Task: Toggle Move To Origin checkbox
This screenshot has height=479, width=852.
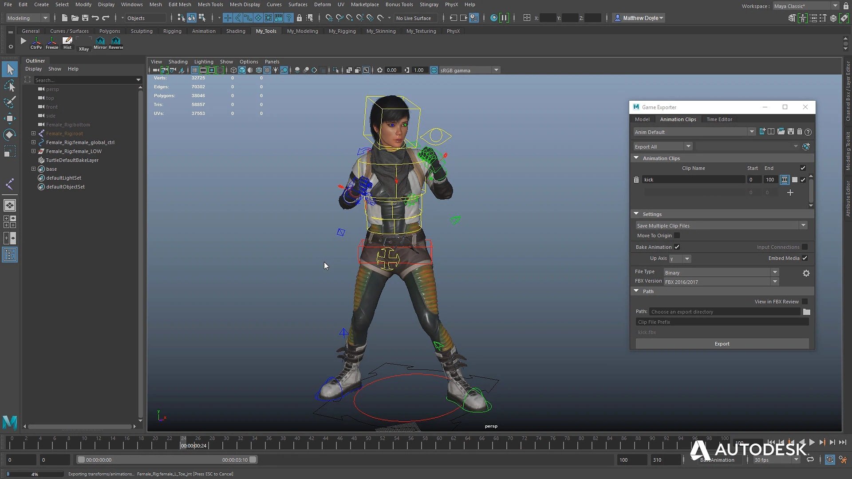Action: tap(676, 235)
